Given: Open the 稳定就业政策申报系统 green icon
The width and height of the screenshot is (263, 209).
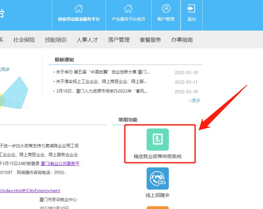Looking at the screenshot, I should pos(157,139).
